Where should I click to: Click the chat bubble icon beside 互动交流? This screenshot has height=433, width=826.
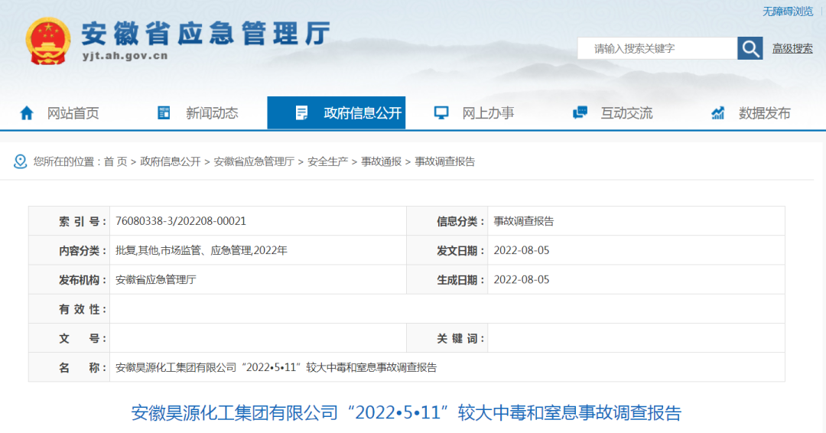tap(580, 113)
